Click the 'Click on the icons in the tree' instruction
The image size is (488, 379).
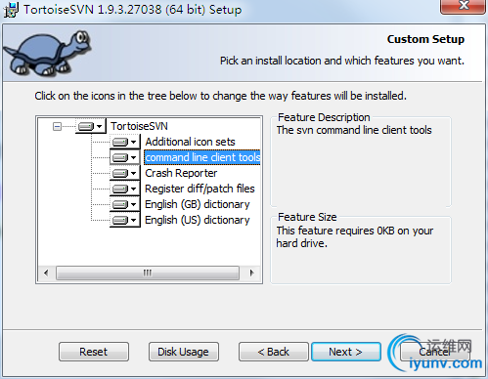(x=221, y=96)
